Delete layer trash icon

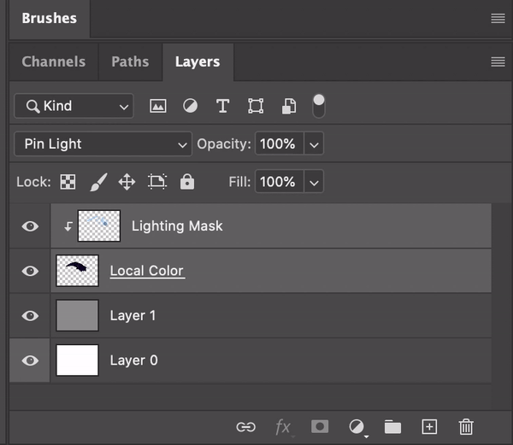coord(466,427)
